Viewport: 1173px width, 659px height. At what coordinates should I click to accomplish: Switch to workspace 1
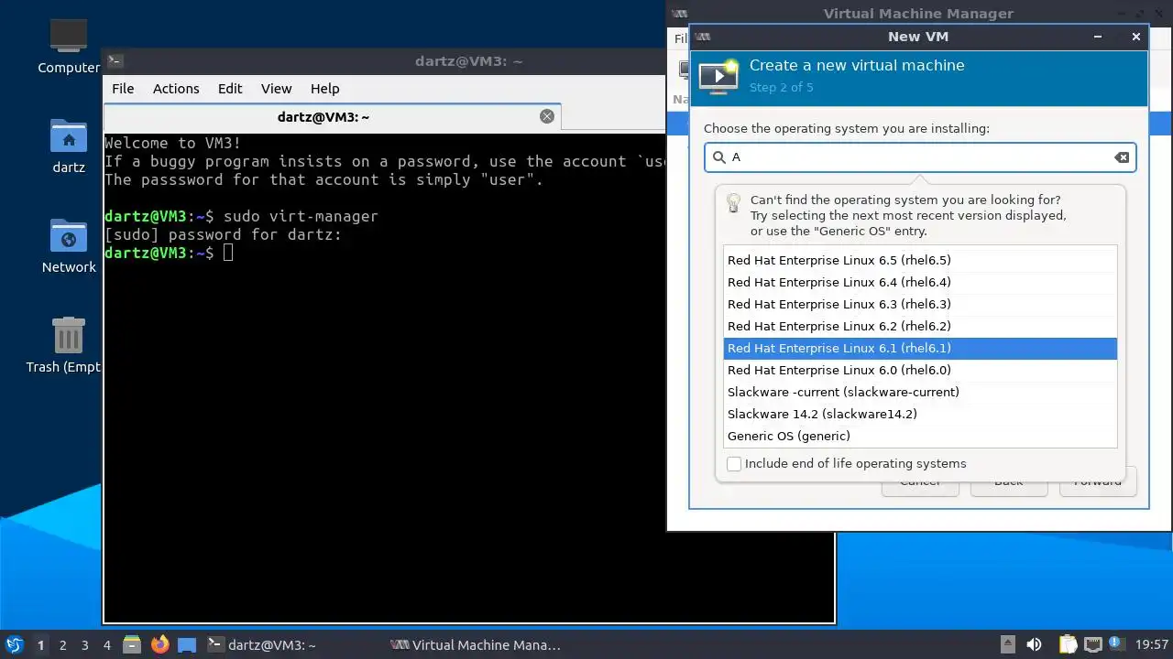(x=40, y=644)
